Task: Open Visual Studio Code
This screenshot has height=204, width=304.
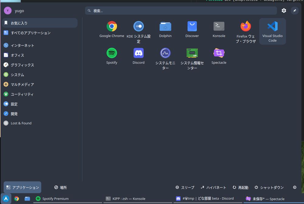Action: (272, 31)
